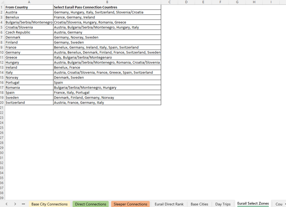Select the 'Romania' cell in column A

(29, 87)
